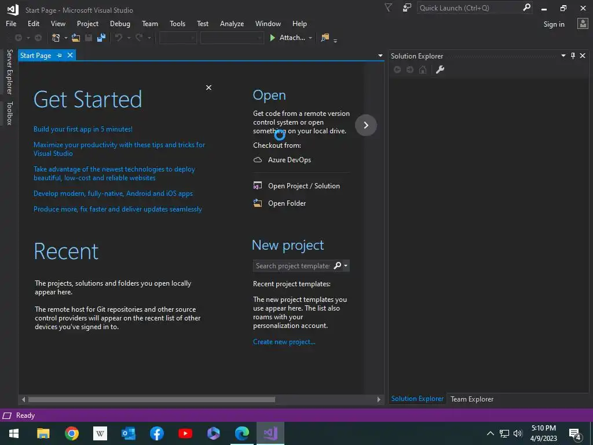The height and width of the screenshot is (445, 593).
Task: Open the notifications flag icon
Action: [x=389, y=8]
